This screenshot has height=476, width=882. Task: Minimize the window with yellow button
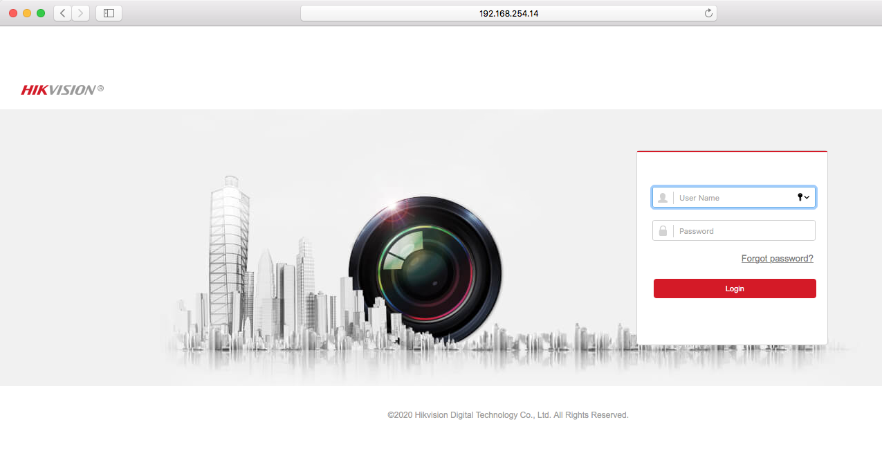(x=27, y=13)
